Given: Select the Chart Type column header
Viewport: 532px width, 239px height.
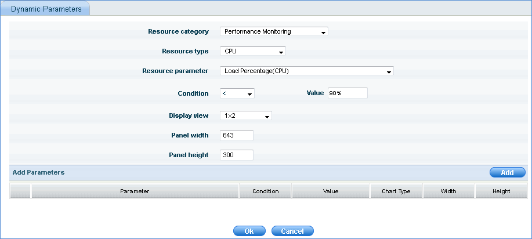Looking at the screenshot, I should click(396, 191).
